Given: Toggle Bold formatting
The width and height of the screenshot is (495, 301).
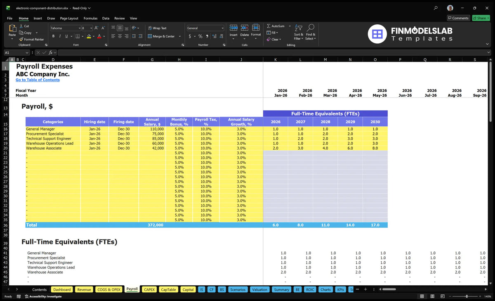Looking at the screenshot, I should coord(53,36).
